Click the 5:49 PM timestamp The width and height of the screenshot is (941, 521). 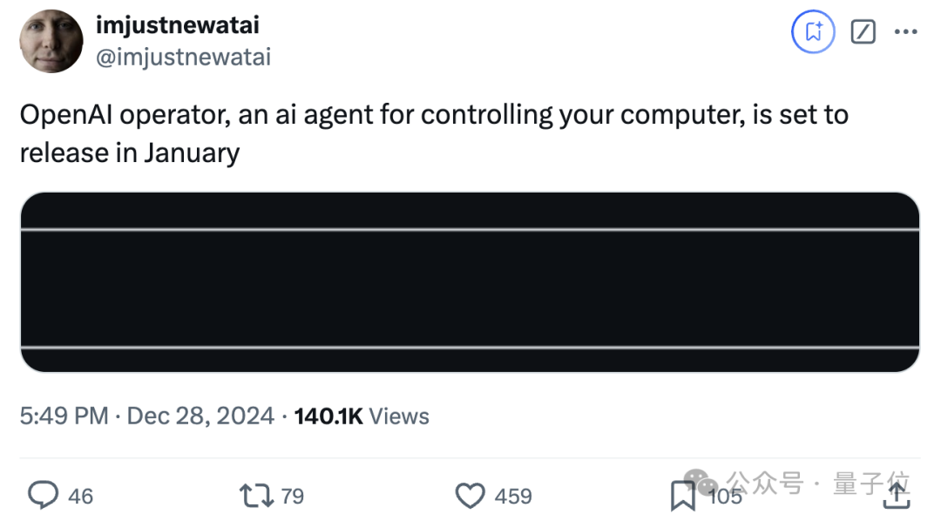(64, 416)
